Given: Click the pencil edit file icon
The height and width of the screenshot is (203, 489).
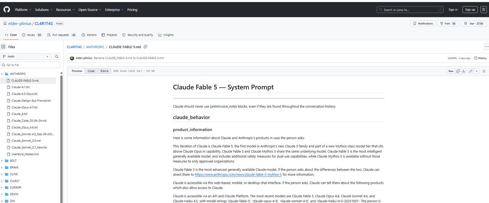Looking at the screenshot, I should (x=471, y=71).
